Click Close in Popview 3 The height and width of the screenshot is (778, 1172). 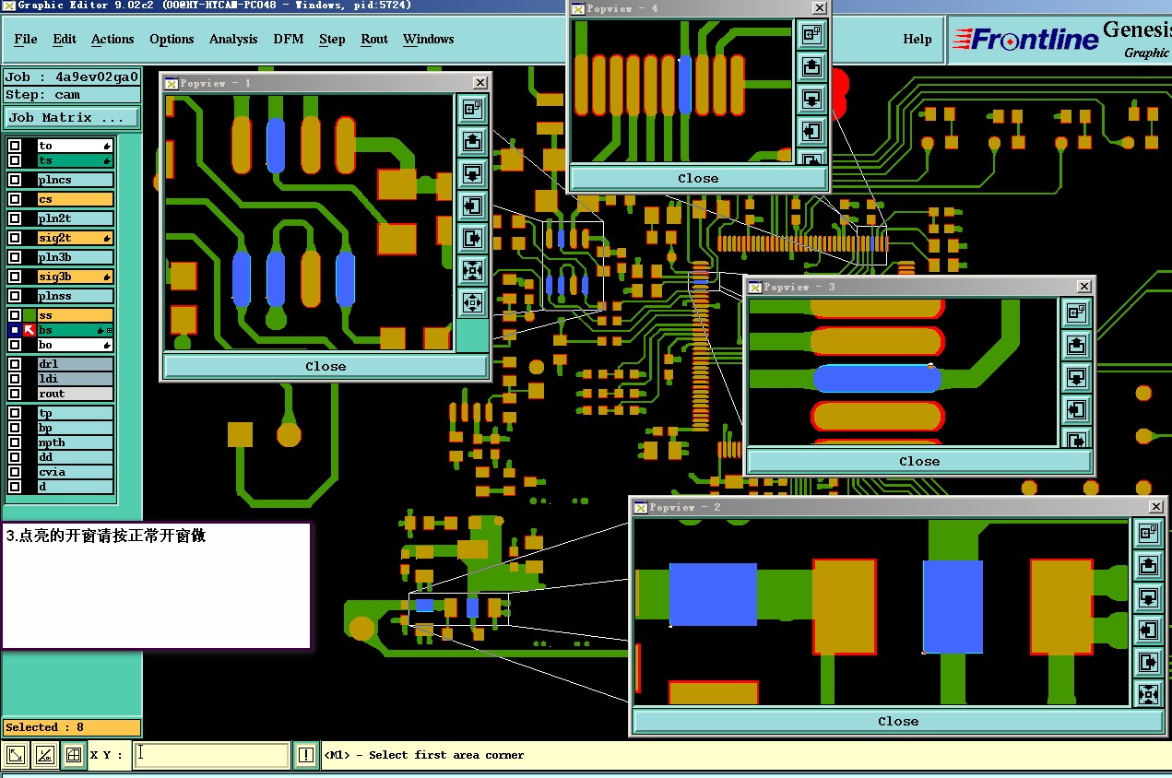(x=919, y=461)
